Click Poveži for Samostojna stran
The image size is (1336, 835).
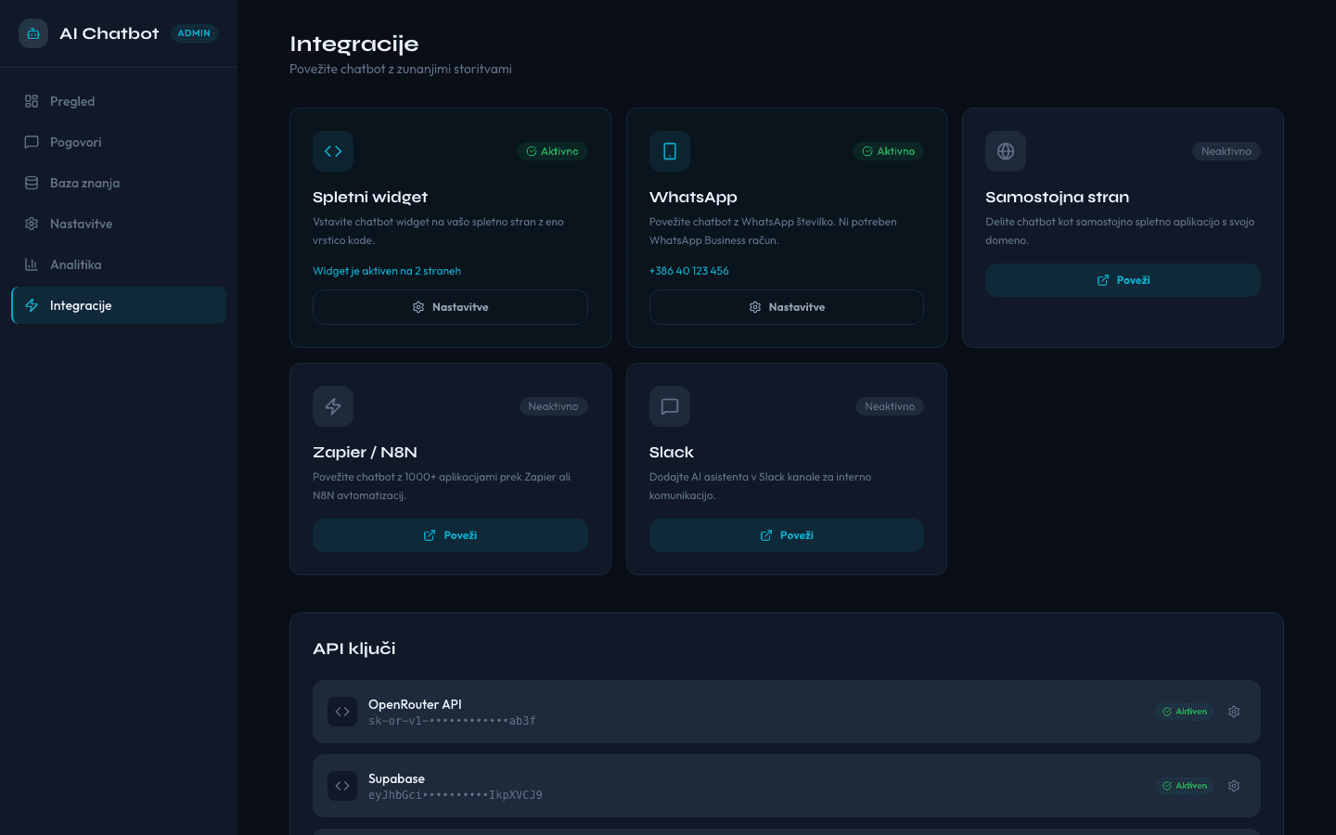click(x=1123, y=280)
